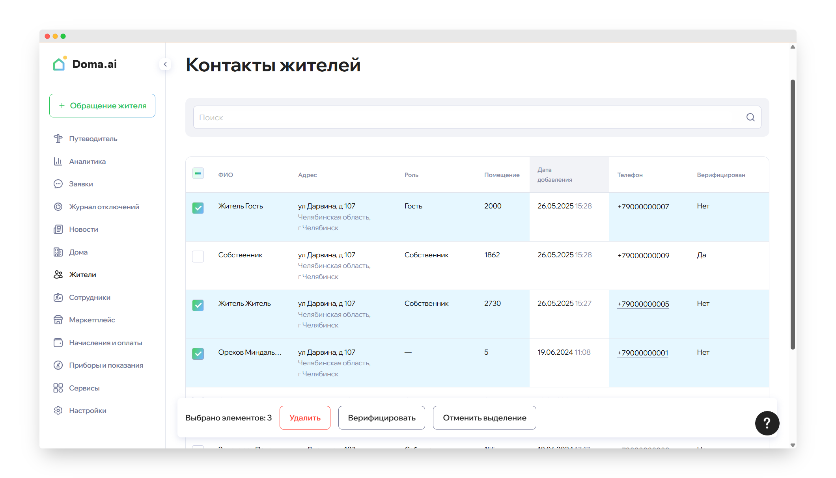Open Журнал отключений power icon
The image size is (836, 478).
click(58, 207)
